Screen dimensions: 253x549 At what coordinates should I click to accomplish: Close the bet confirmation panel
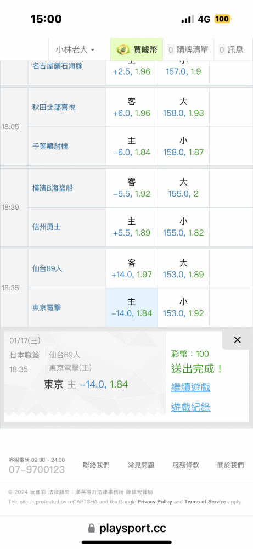[x=237, y=340]
